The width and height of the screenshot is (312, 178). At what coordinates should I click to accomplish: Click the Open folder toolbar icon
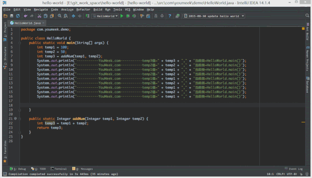point(5,16)
